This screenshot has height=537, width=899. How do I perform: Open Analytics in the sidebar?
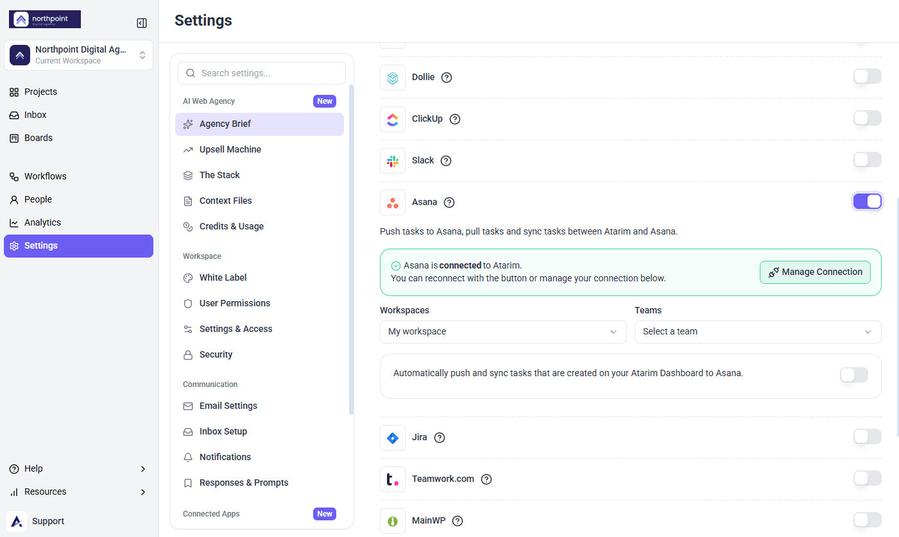(78, 222)
